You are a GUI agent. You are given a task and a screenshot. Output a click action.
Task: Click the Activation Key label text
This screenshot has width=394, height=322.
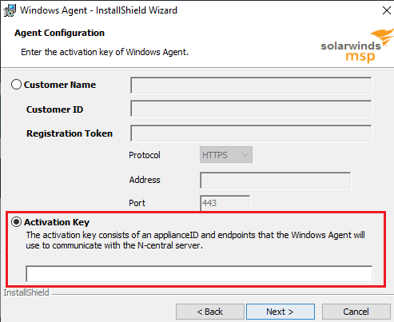[x=57, y=222]
